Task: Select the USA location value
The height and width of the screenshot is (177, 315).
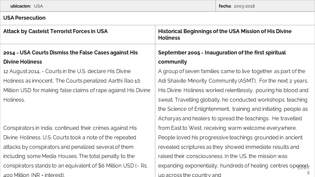Action: point(38,6)
